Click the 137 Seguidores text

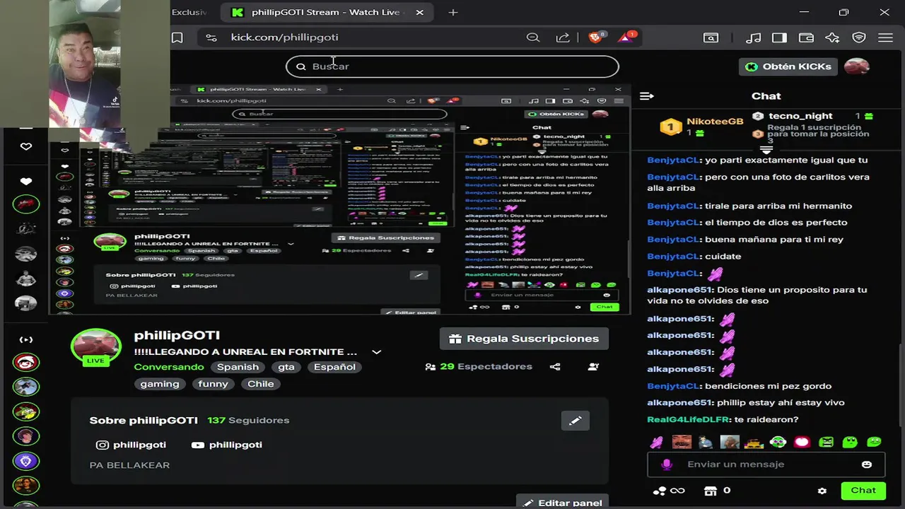pos(248,421)
